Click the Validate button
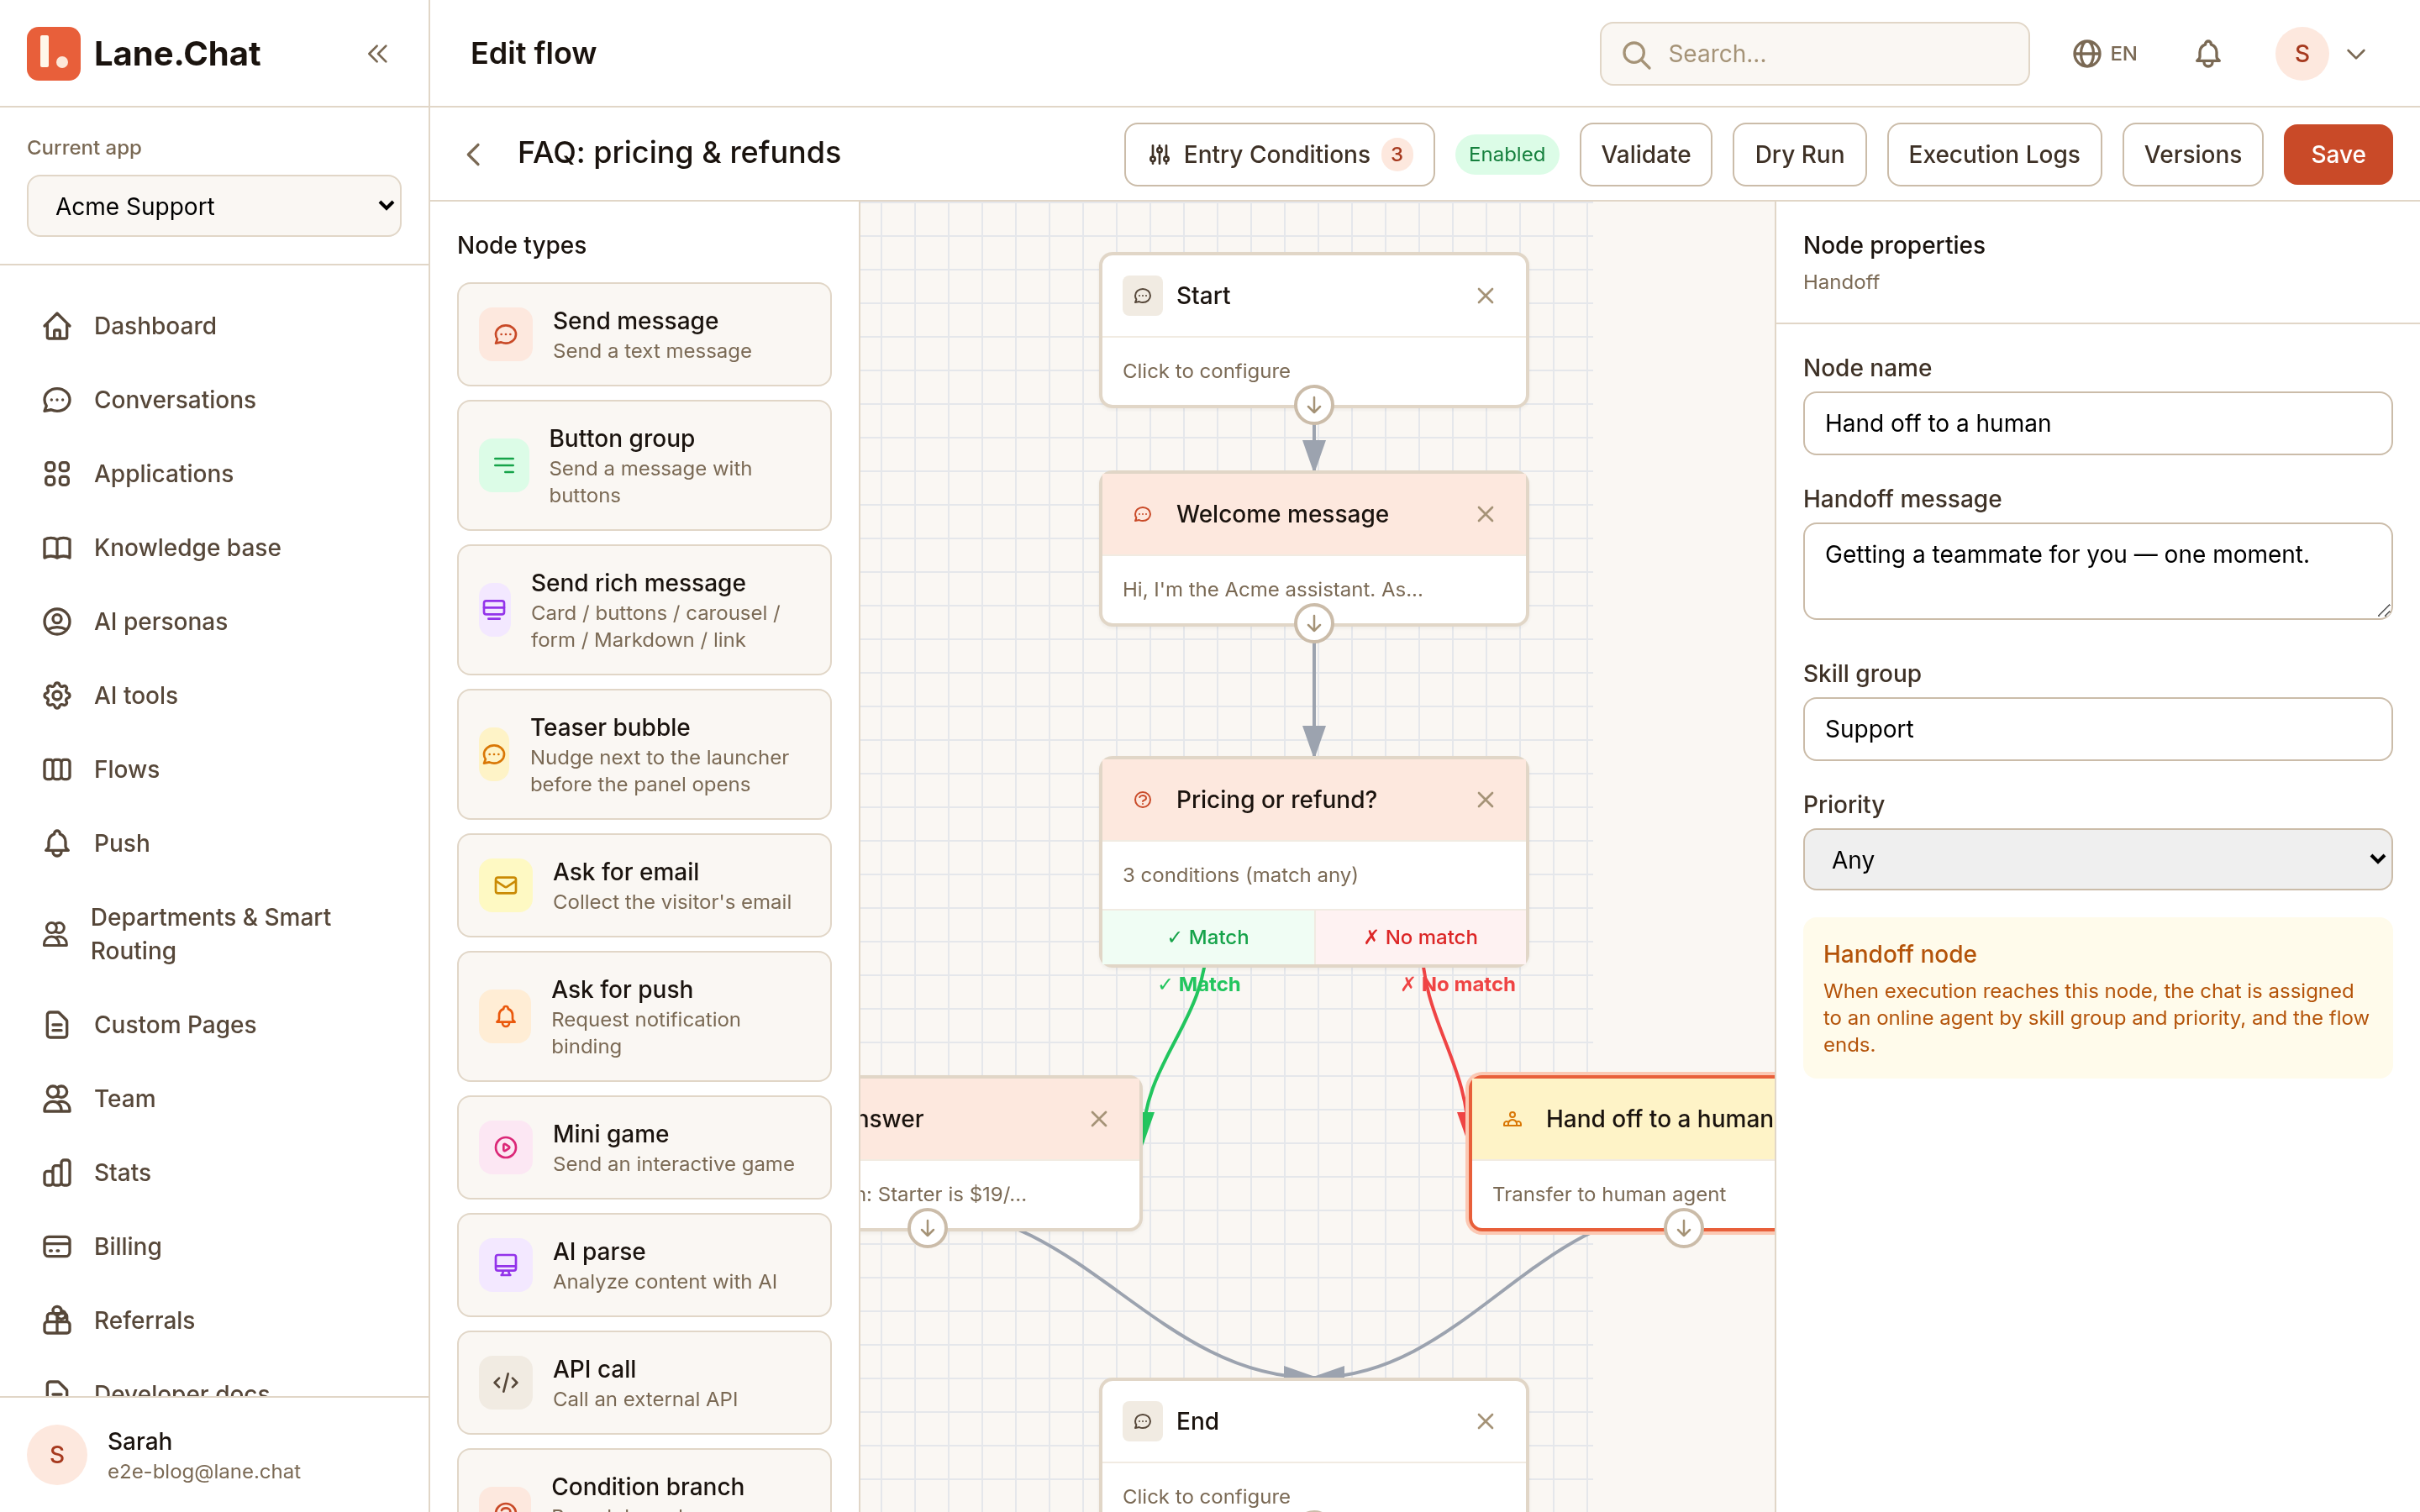Viewport: 2420px width, 1512px height. click(1645, 155)
